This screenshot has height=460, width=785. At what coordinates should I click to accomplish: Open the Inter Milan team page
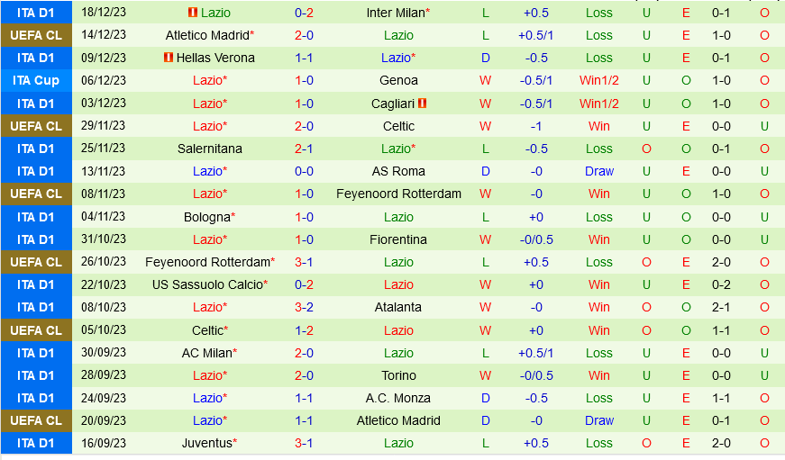[397, 13]
